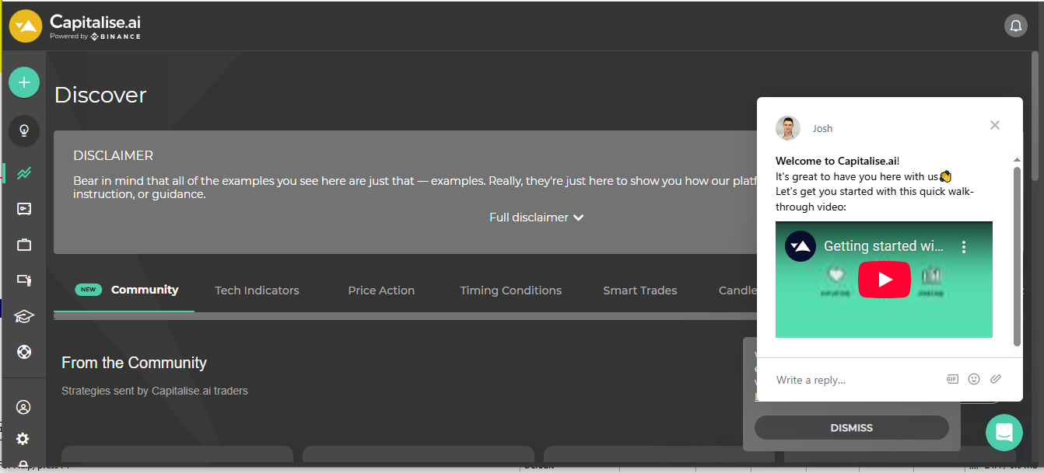Image resolution: width=1044 pixels, height=473 pixels.
Task: Click the 'DISCLAIMER' heading text
Action: [113, 155]
